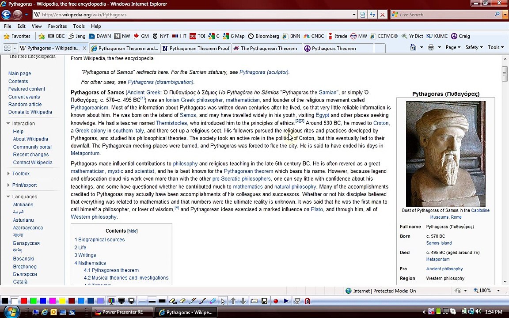Open the Favorites menu in the menu bar
The image size is (509, 318).
tap(57, 26)
